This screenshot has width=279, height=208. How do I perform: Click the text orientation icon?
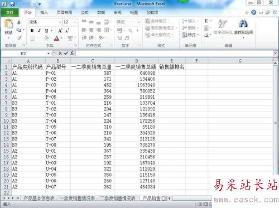(x=101, y=38)
